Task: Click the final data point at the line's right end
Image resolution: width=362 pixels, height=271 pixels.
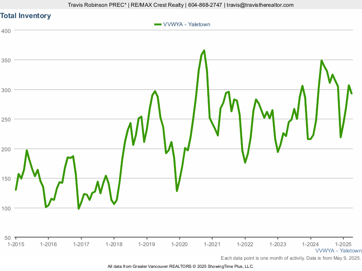Action: point(352,93)
